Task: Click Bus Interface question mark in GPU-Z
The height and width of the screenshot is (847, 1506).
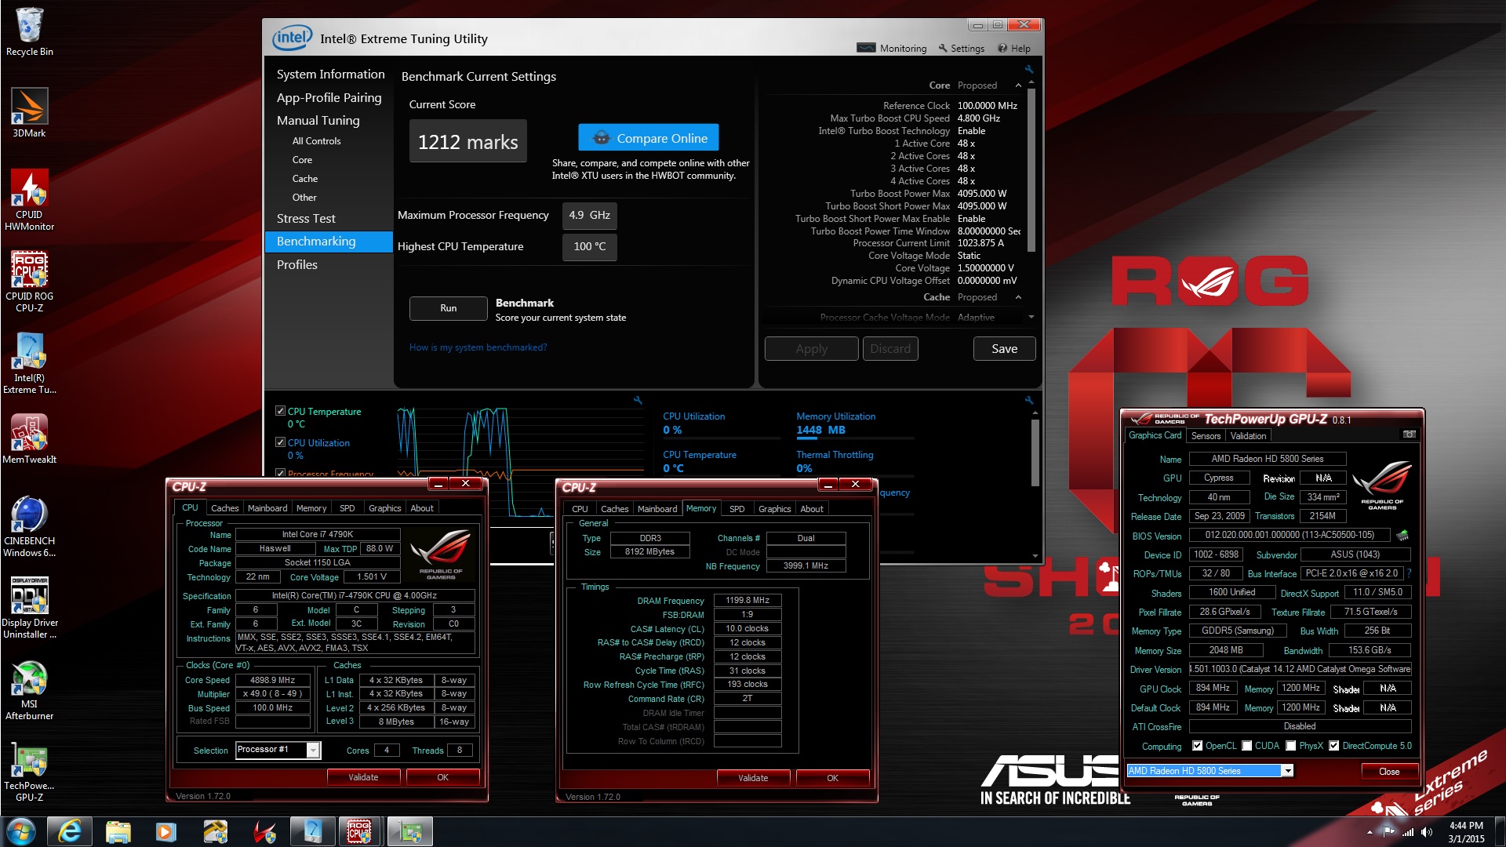Action: click(x=1410, y=573)
